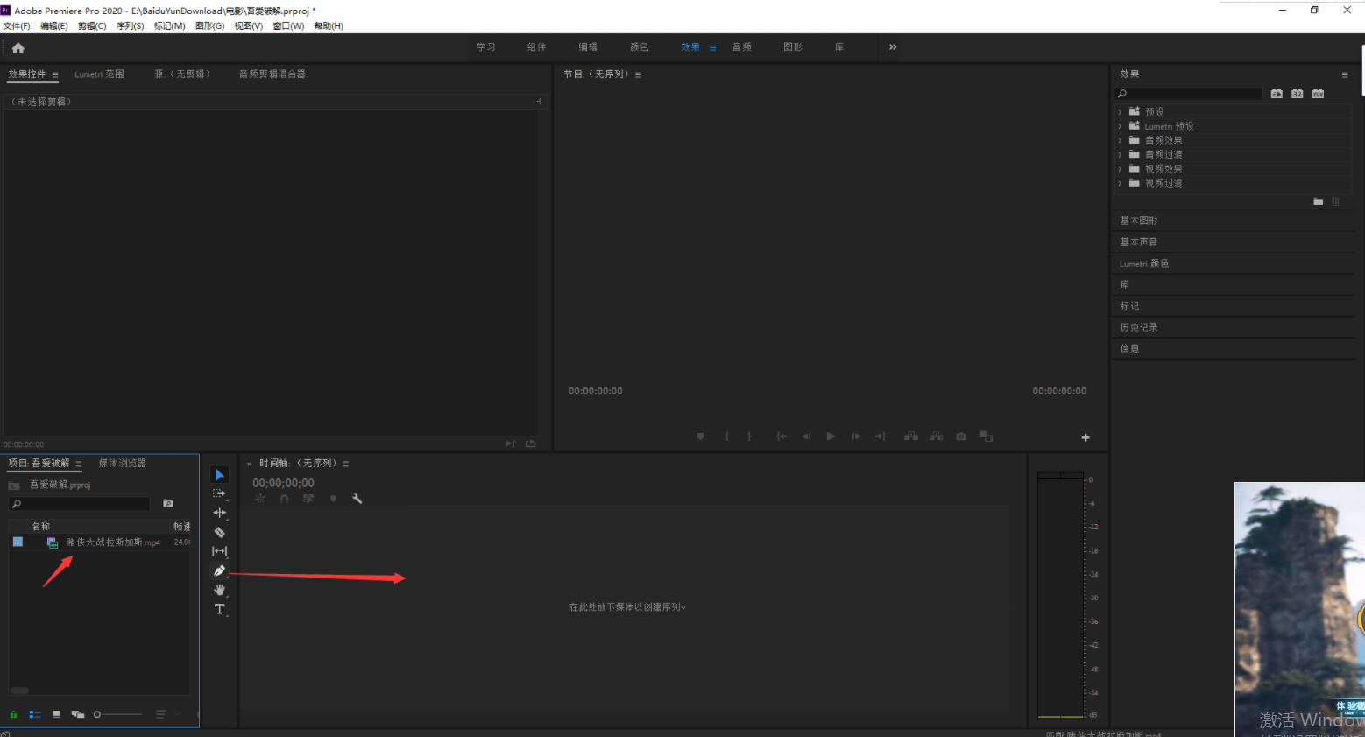This screenshot has width=1365, height=737.
Task: Toggle project writable lock icon
Action: click(x=13, y=715)
